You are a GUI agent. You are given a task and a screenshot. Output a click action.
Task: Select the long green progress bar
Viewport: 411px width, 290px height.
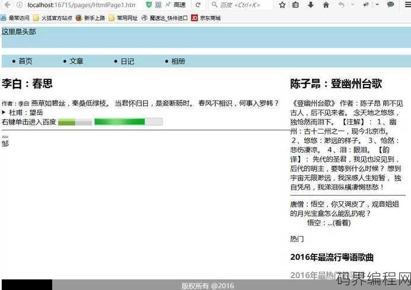pyautogui.click(x=129, y=122)
